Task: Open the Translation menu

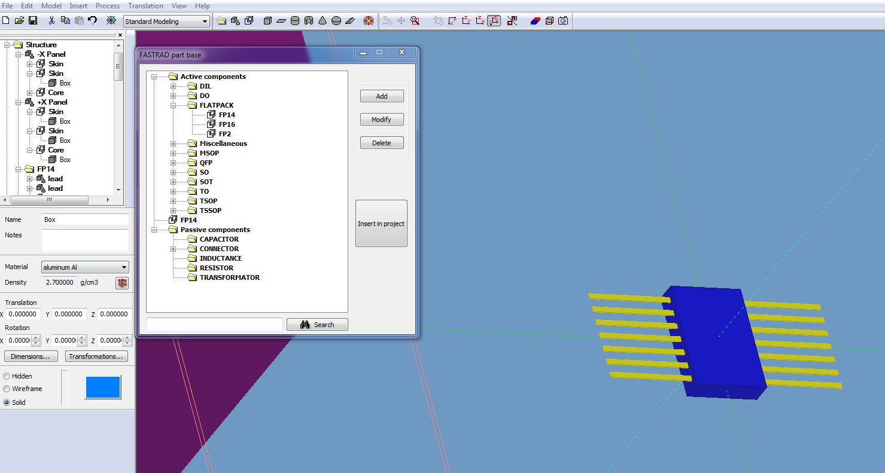Action: click(145, 6)
